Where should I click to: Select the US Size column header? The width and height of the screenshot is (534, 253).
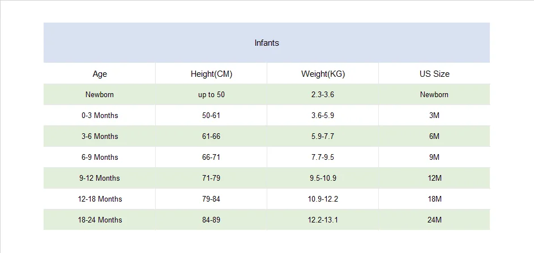point(434,73)
